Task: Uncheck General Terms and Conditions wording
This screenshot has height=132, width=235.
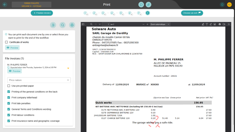Action: 9,109
